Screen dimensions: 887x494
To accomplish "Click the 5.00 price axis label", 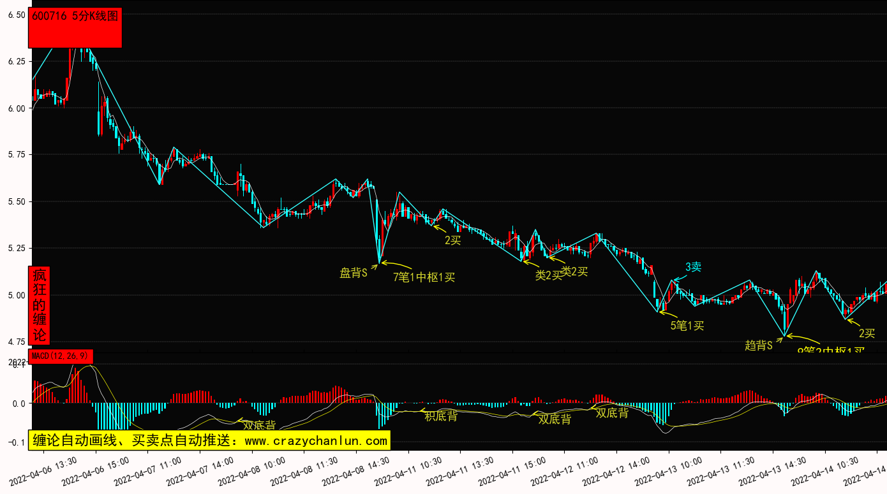I will point(17,295).
